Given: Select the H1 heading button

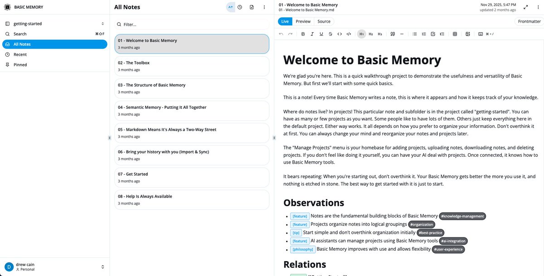Looking at the screenshot, I should 361,34.
